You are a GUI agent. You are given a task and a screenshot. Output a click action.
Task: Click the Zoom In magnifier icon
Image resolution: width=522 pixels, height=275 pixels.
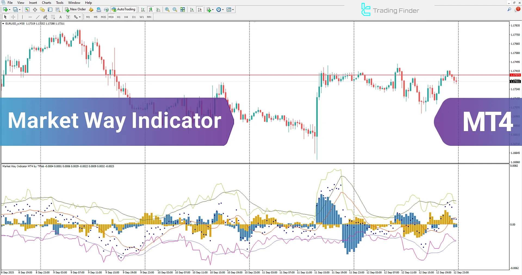[x=167, y=10]
